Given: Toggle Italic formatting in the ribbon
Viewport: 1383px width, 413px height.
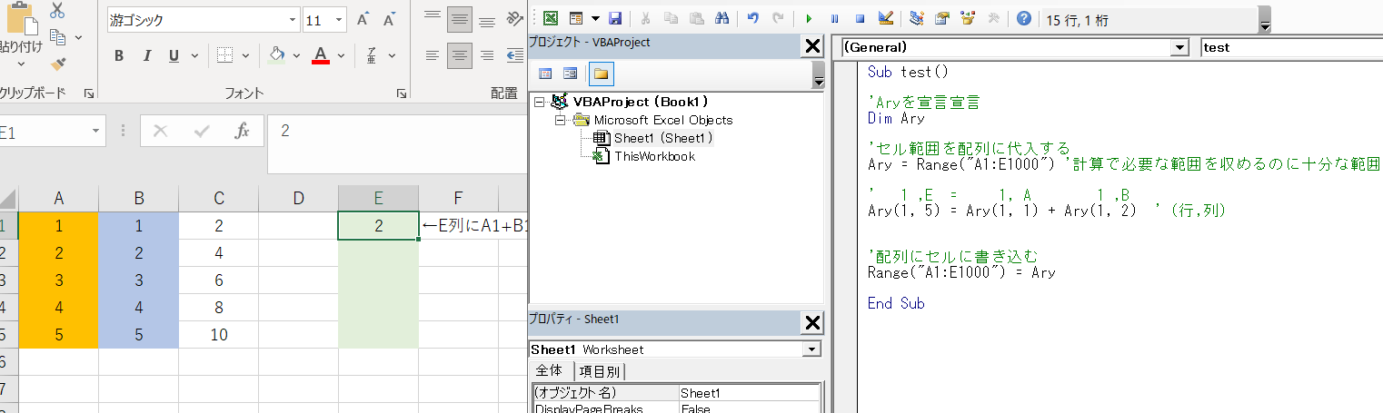Looking at the screenshot, I should 146,56.
